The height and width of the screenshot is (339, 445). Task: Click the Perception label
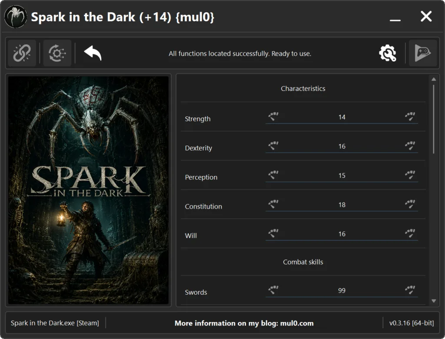201,177
